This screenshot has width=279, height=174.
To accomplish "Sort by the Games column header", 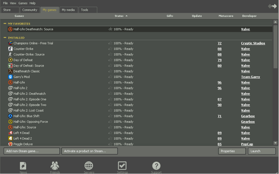I will 19,16.
